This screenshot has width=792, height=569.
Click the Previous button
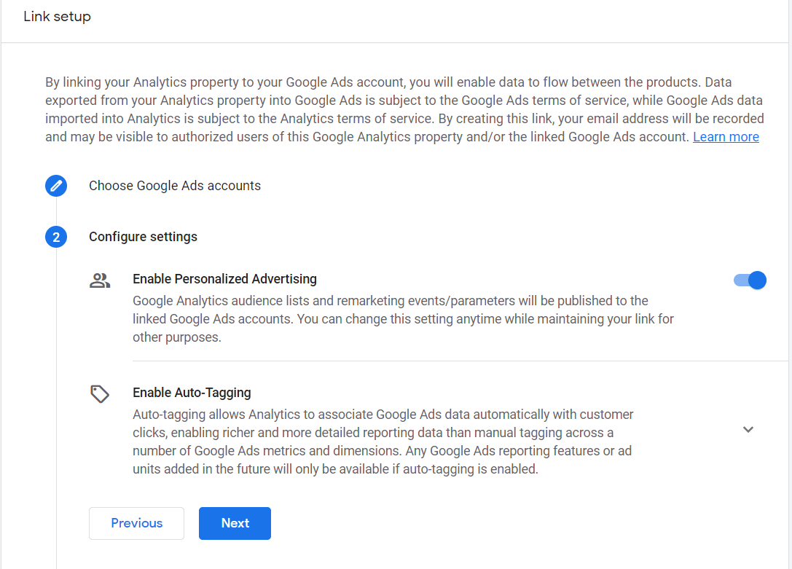click(x=136, y=523)
